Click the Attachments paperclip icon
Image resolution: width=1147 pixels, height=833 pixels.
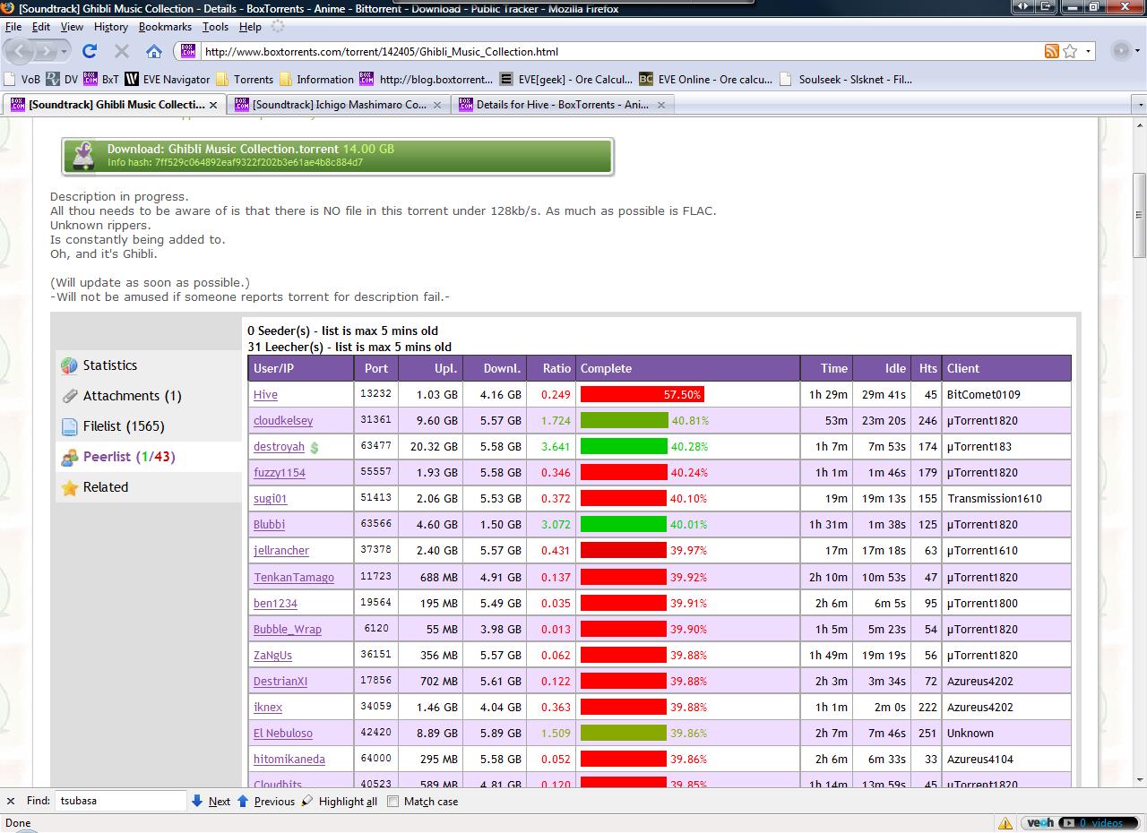tap(69, 396)
